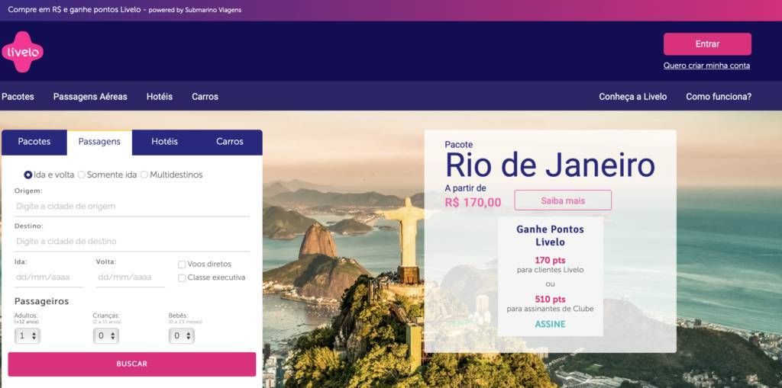Focus the Origem city input field
Screen dimensions: 782x388
point(131,207)
